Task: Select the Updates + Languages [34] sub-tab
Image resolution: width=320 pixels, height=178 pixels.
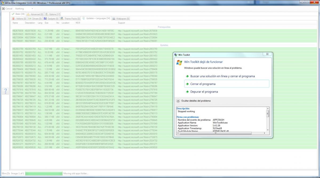Action: pyautogui.click(x=96, y=18)
